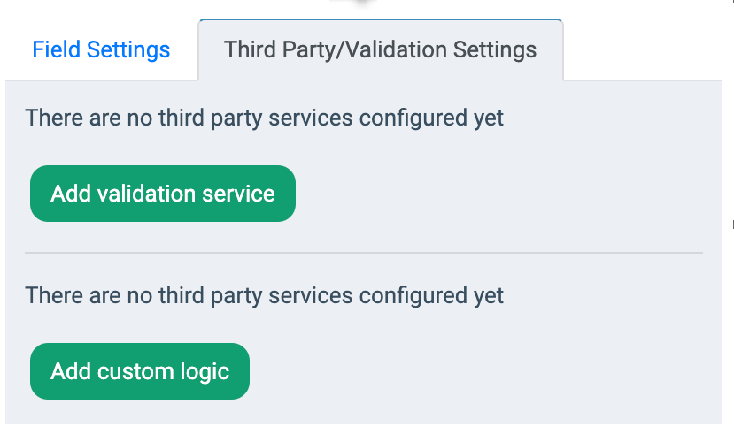Select the Third Party/Validation Settings tab
The image size is (734, 434).
tap(380, 49)
